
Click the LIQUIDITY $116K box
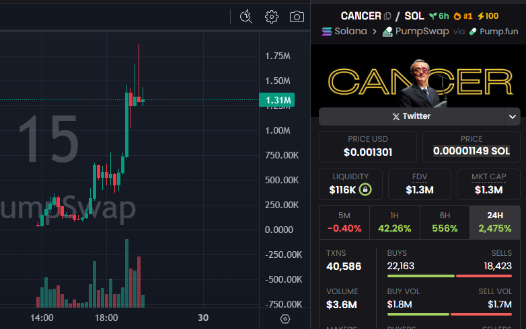(x=350, y=184)
